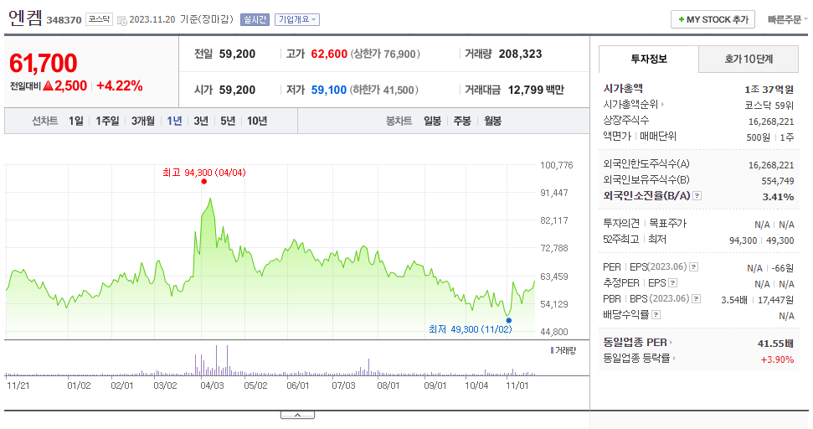Click the 코스닥 market badge
The height and width of the screenshot is (429, 813).
99,20
